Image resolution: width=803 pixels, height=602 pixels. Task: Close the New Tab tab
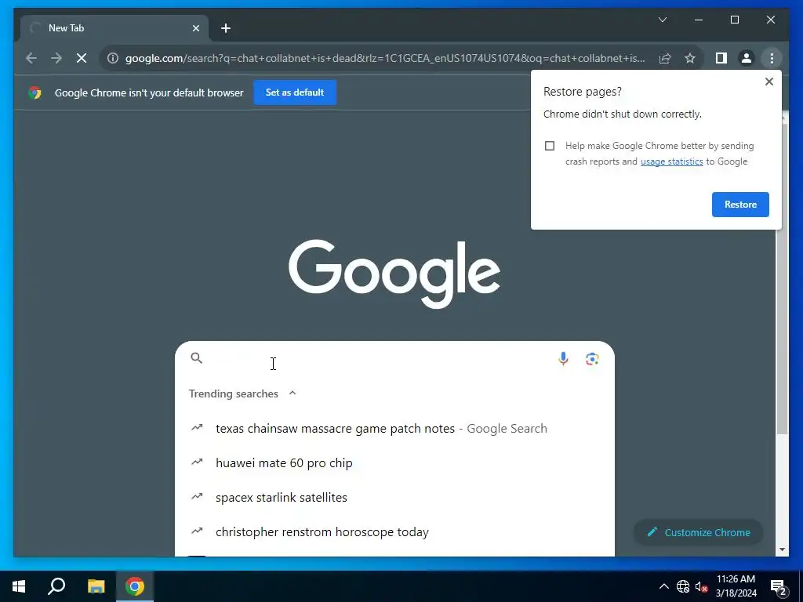(x=195, y=28)
